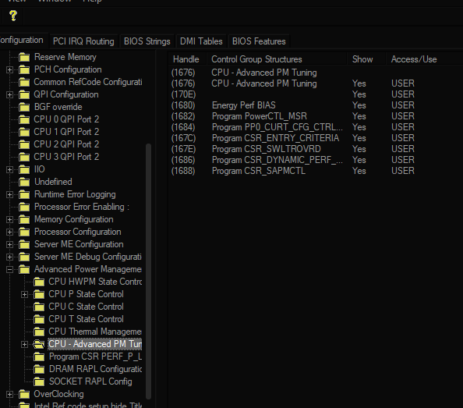Image resolution: width=463 pixels, height=408 pixels.
Task: Click the CPU C State Control folder icon
Action: tap(39, 307)
